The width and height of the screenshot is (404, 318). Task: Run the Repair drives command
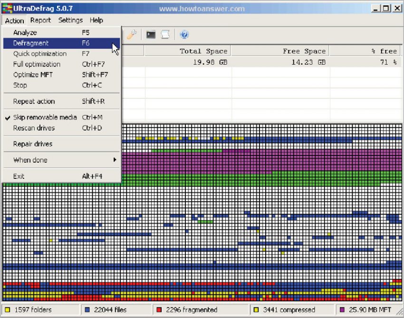32,144
